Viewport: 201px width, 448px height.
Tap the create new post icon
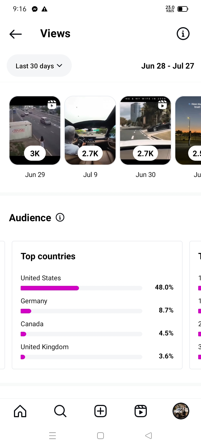100,411
